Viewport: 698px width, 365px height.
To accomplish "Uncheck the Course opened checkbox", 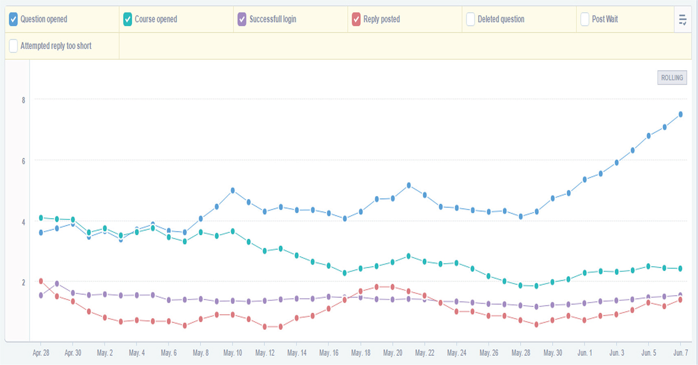I will pos(128,19).
